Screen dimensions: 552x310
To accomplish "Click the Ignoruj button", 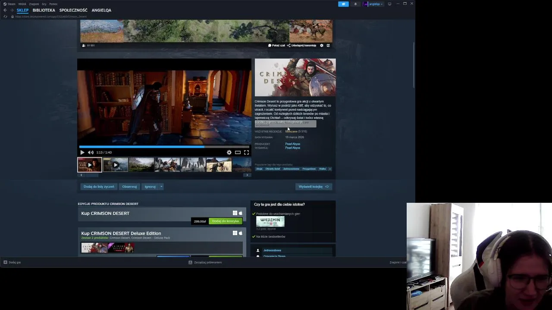I will coord(150,187).
